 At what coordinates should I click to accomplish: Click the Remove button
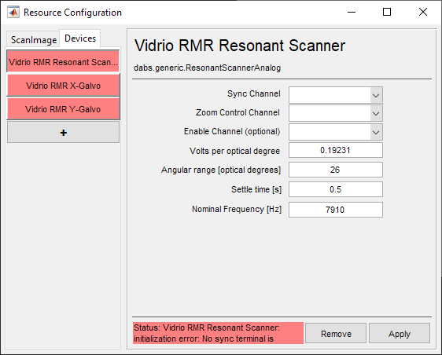coord(336,334)
